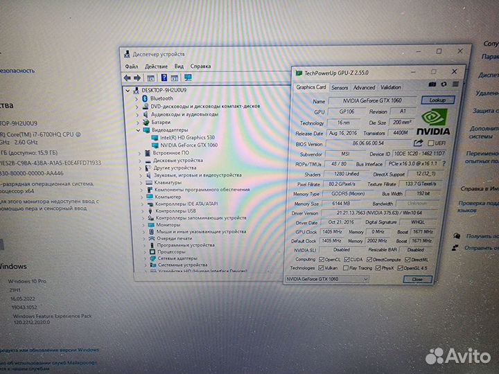
Task: Take a GPU-Z screenshot with camera icon
Action: [432, 84]
